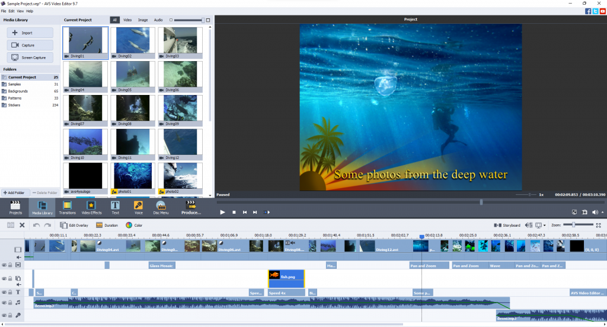Image resolution: width=607 pixels, height=327 pixels.
Task: Delete selected item with the X icon
Action: [x=23, y=226]
